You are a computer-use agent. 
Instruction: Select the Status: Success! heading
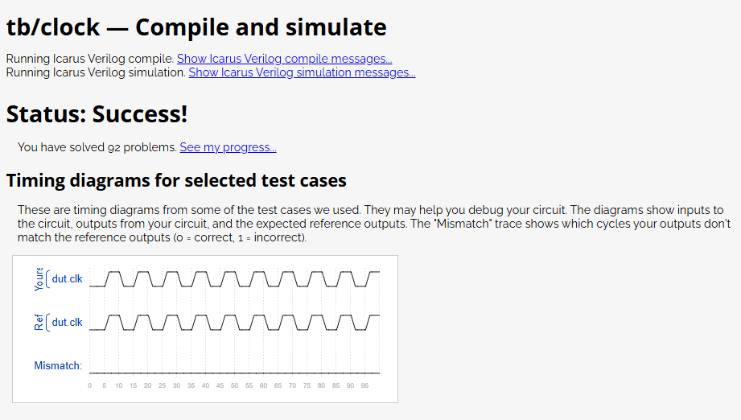pyautogui.click(x=97, y=114)
